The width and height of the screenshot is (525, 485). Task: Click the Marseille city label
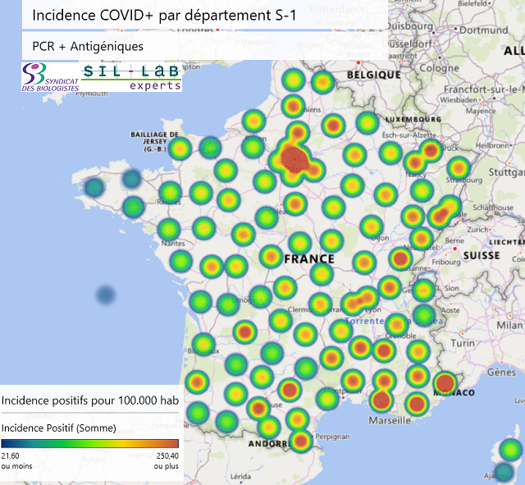(x=390, y=420)
